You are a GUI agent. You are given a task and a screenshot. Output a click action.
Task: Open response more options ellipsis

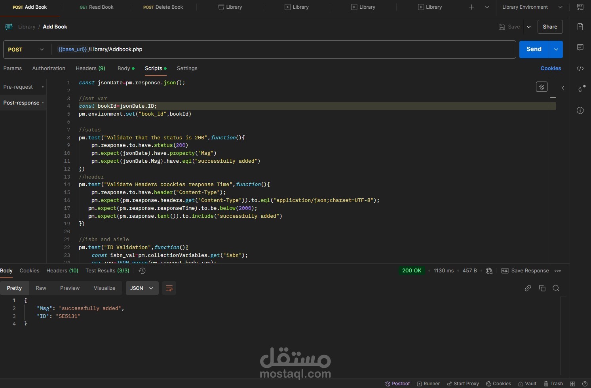coord(558,271)
